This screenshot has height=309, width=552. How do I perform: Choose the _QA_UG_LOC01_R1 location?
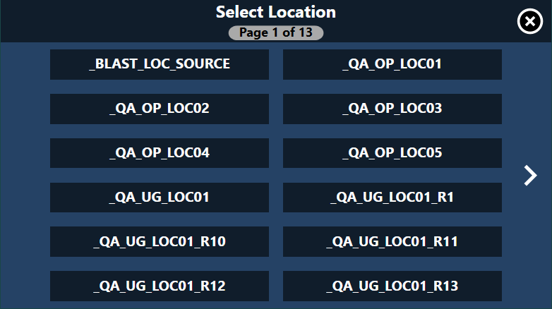pyautogui.click(x=392, y=198)
